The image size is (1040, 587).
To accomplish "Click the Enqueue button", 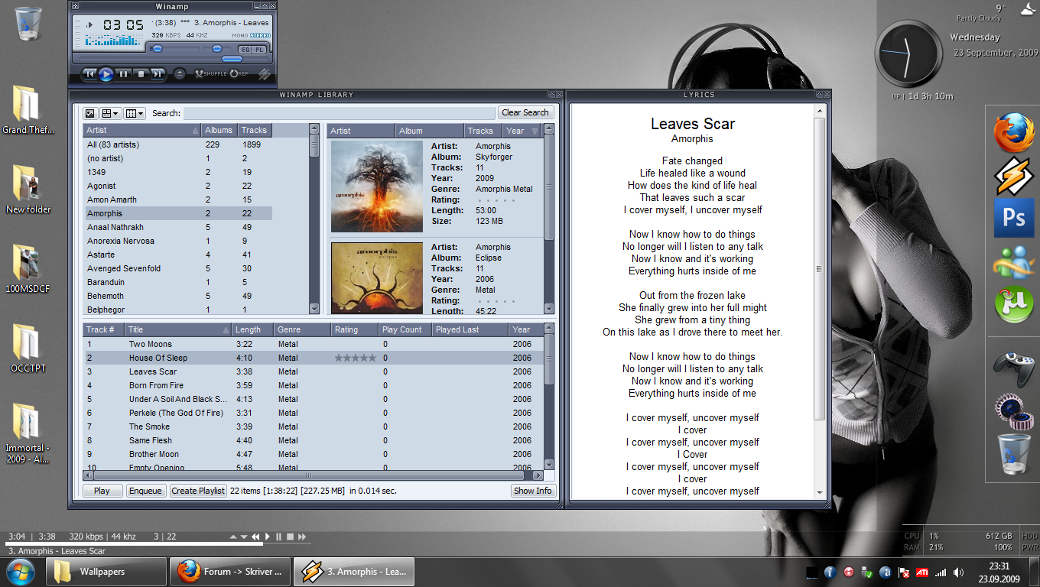I will tap(145, 491).
